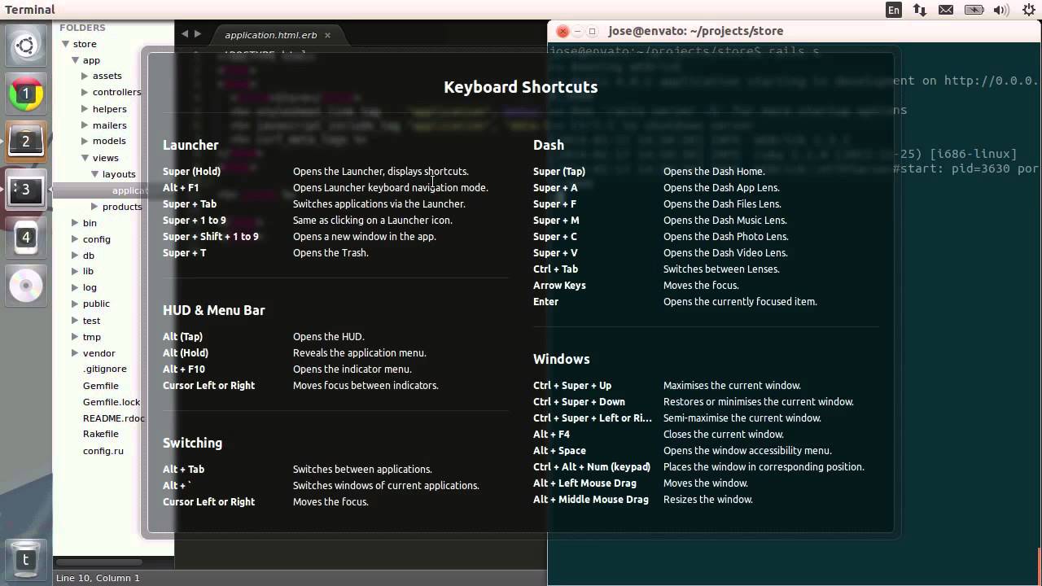Click the terminal title jose@envato: ~/projects/store
The height and width of the screenshot is (586, 1042).
click(x=695, y=31)
